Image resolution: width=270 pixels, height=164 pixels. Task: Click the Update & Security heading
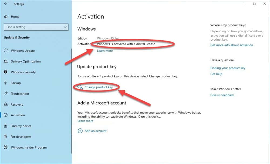17,37
